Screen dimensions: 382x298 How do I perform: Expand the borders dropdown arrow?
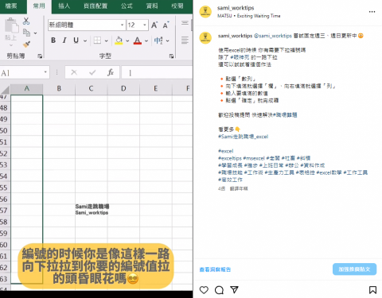tap(106, 41)
